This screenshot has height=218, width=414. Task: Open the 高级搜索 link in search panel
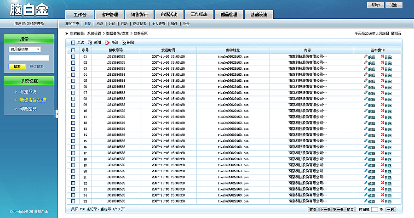[37, 67]
